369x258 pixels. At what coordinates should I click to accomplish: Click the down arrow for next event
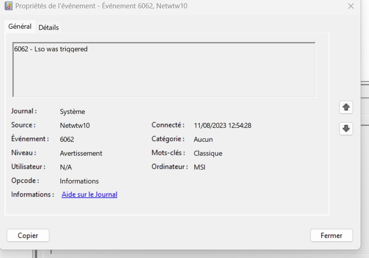(x=346, y=128)
